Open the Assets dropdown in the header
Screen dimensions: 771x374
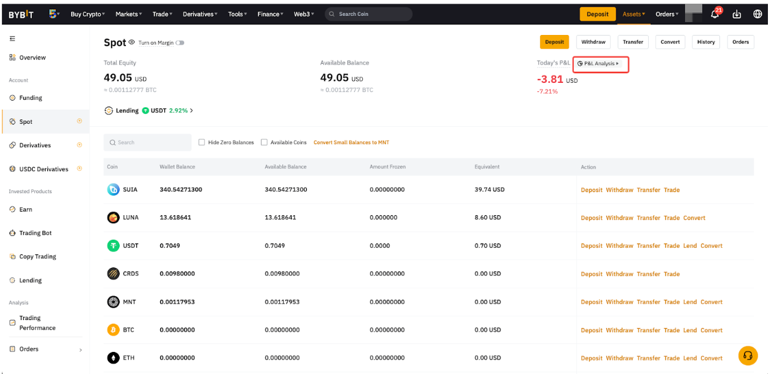(634, 14)
